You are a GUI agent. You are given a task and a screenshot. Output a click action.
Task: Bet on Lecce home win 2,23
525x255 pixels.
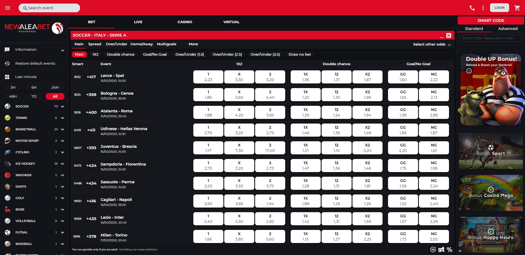coord(208,77)
